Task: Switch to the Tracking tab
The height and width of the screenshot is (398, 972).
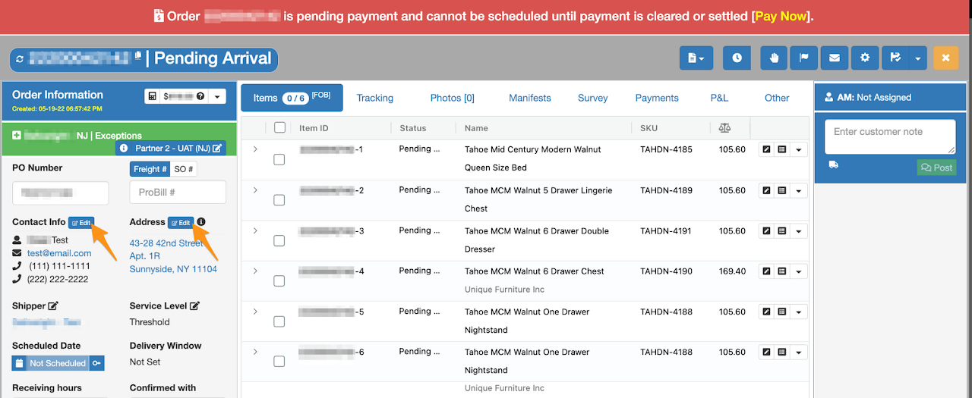Action: point(375,98)
